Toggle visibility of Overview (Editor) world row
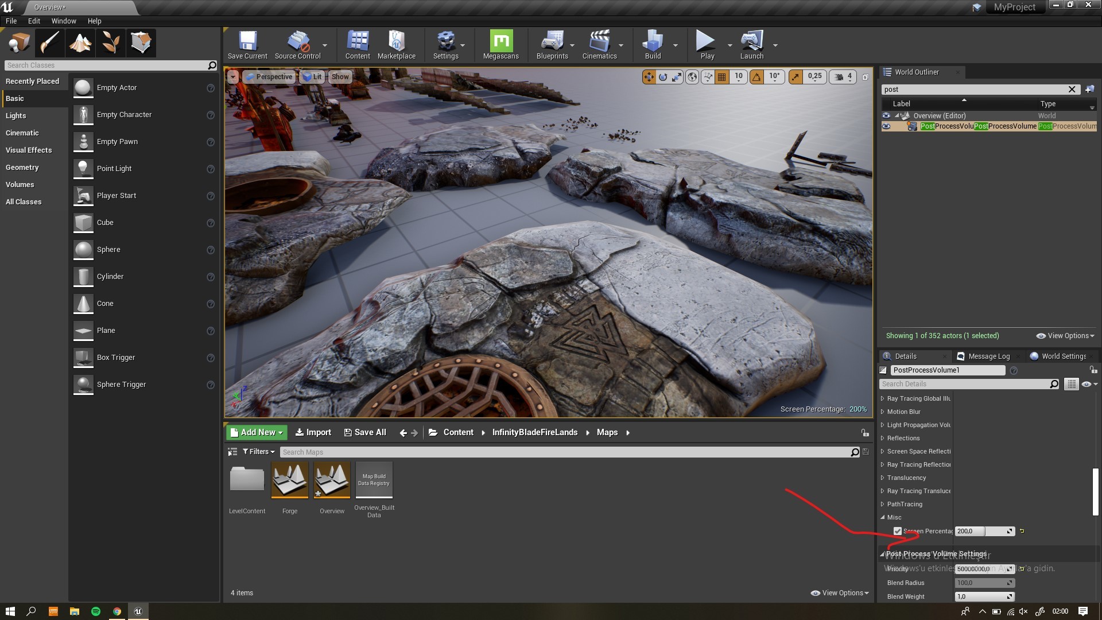The image size is (1102, 620). (x=886, y=115)
